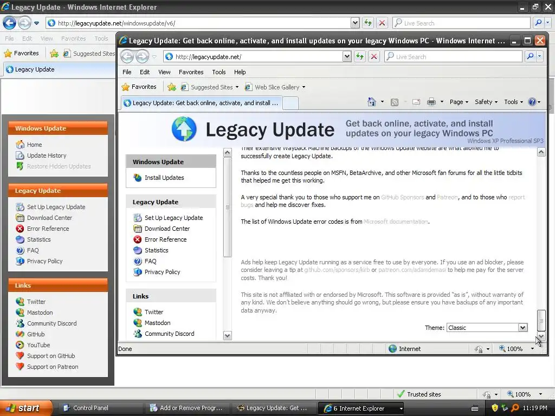Click the Mastodon link in the front page Links section

click(158, 323)
